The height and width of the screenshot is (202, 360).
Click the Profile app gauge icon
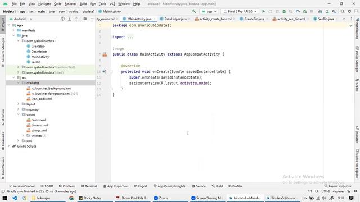point(298,11)
